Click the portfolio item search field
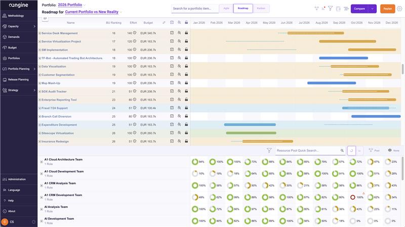The height and width of the screenshot is (227, 405). 195,9
